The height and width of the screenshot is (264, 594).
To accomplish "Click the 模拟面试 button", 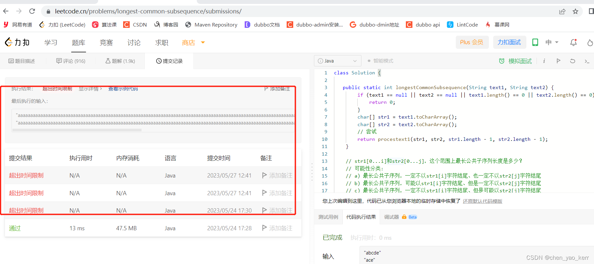I will tap(515, 61).
